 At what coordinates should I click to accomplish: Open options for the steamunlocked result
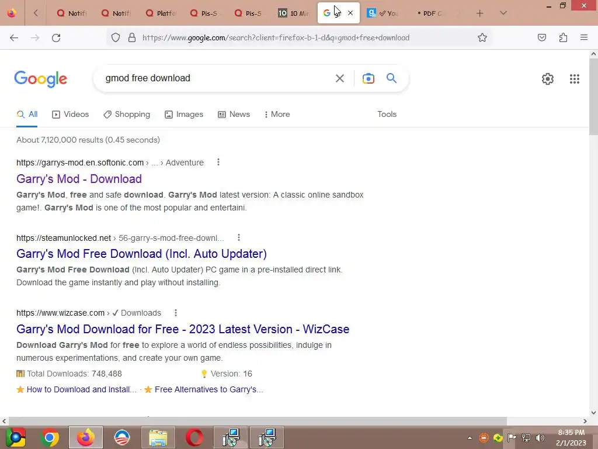point(239,237)
